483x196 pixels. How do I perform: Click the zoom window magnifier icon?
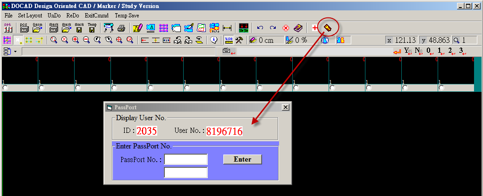pos(54,40)
